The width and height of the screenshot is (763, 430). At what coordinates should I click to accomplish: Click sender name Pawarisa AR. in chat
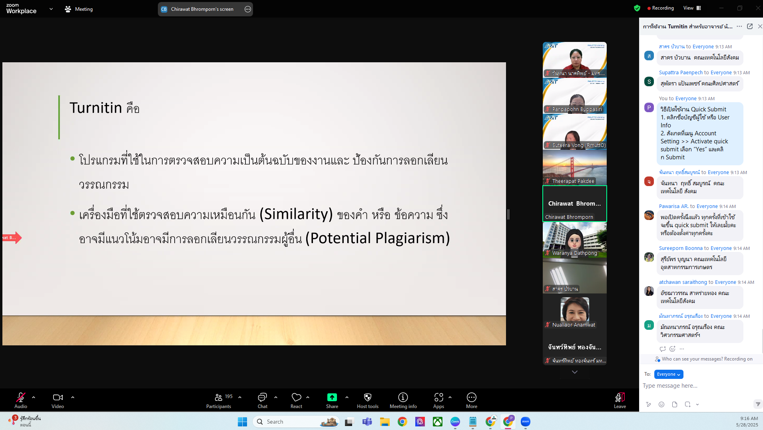[674, 206]
